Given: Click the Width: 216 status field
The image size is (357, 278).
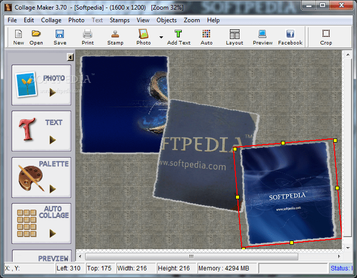Looking at the screenshot, I should (136, 268).
